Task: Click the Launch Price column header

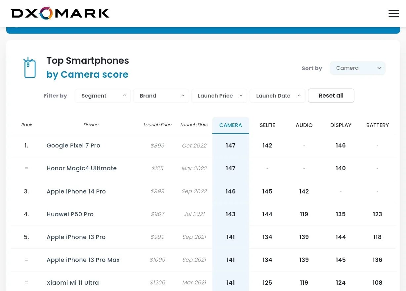Action: click(157, 125)
